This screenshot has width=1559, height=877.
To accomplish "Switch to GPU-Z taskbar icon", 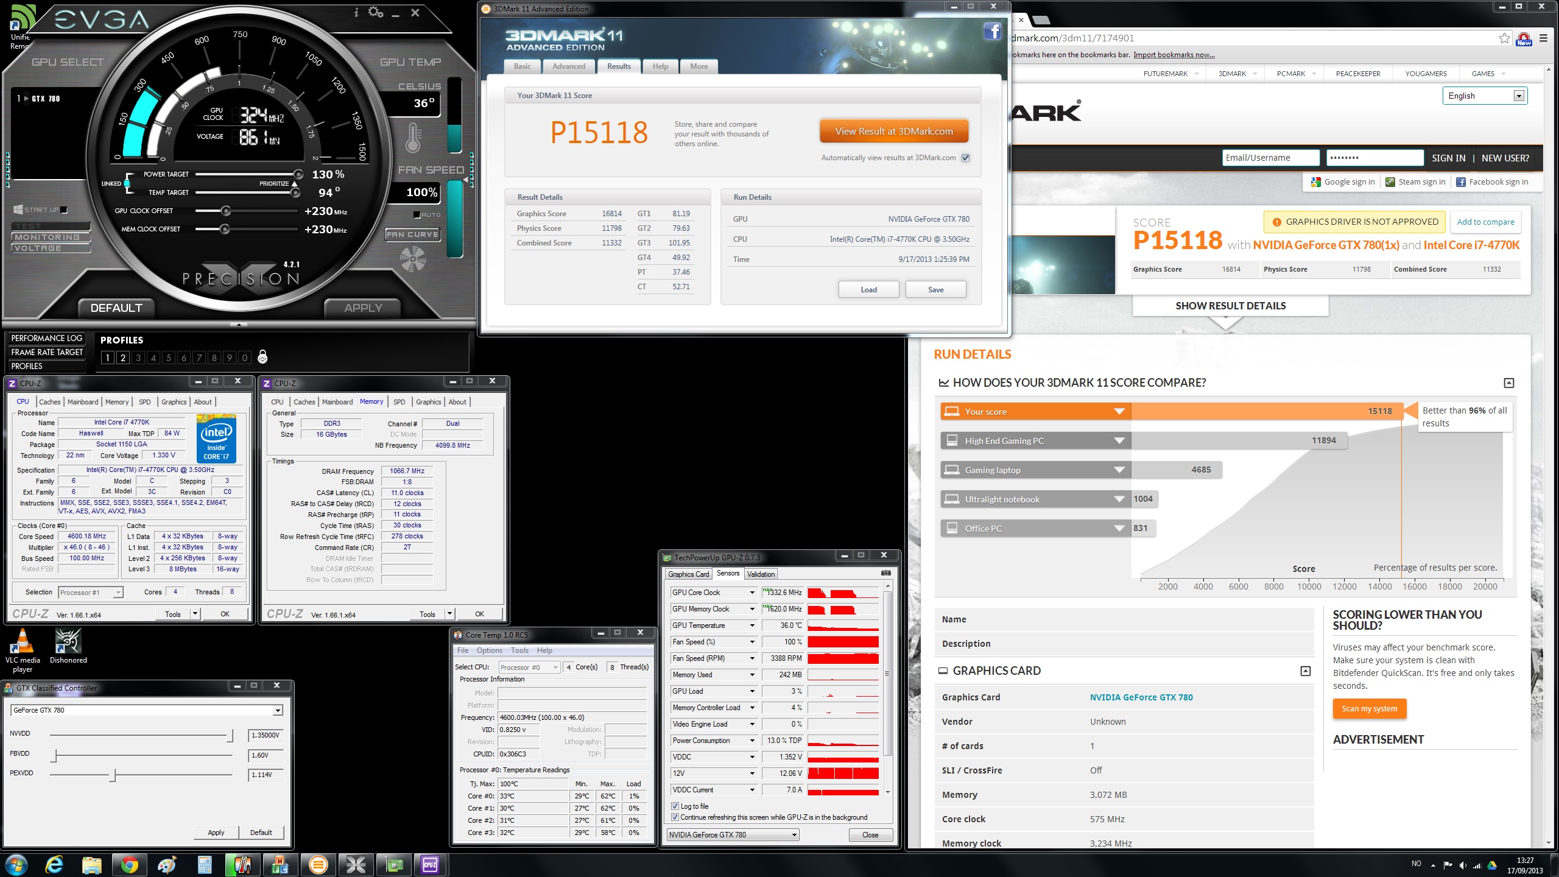I will pos(393,864).
